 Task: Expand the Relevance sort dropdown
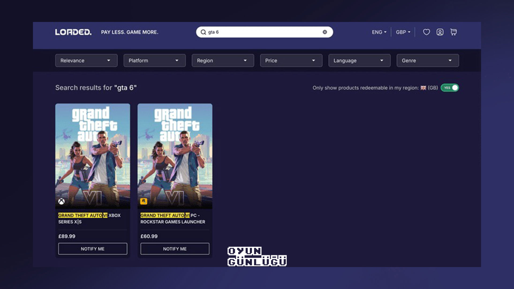pos(86,60)
